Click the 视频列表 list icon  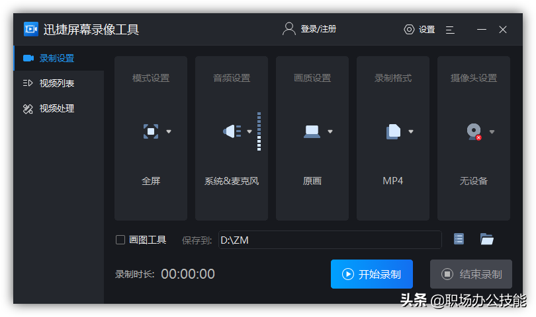(x=28, y=83)
